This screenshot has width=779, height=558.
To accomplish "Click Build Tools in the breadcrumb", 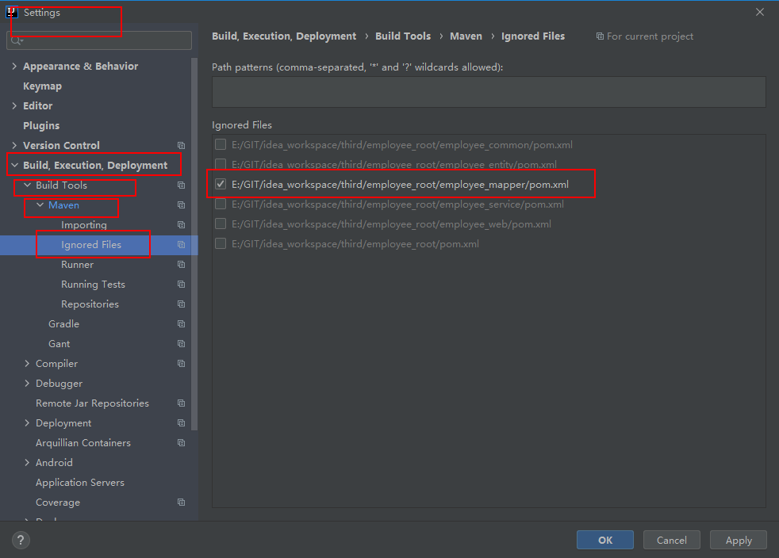I will 403,36.
